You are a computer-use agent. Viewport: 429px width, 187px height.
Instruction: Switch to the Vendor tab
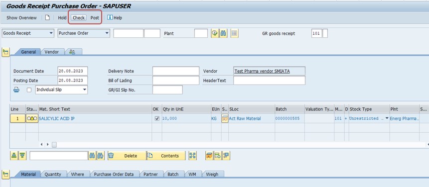[x=52, y=52]
